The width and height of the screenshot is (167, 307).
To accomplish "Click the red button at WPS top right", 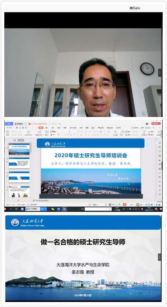I will (x=156, y=124).
